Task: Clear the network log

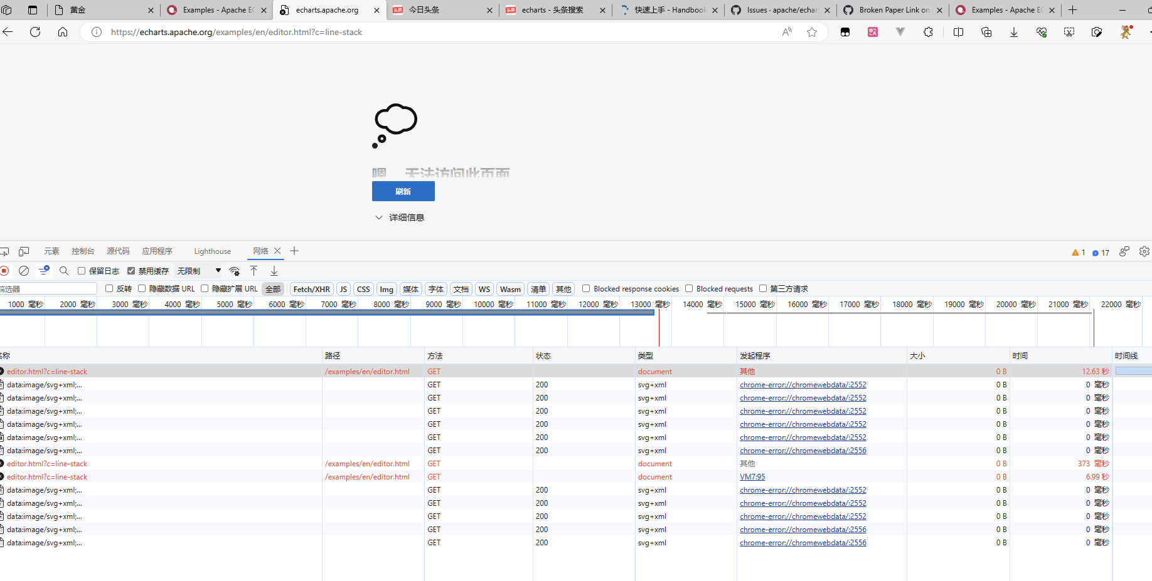Action: tap(24, 270)
